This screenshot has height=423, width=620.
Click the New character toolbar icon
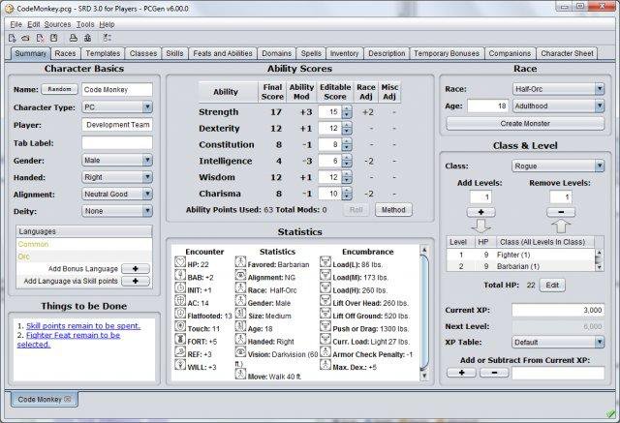[13, 38]
